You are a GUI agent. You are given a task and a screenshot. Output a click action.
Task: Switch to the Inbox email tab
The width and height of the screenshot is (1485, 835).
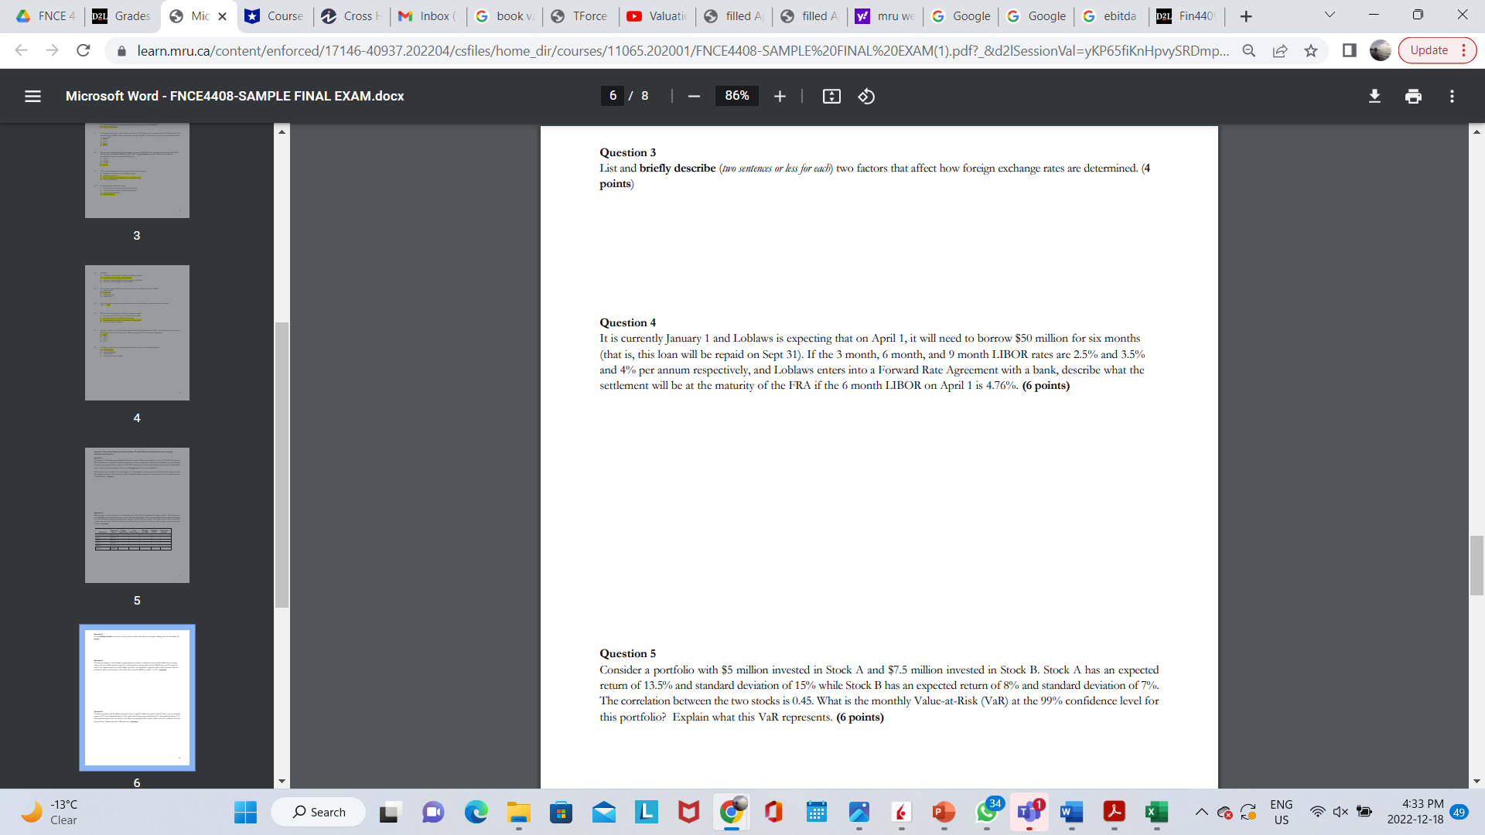(428, 15)
